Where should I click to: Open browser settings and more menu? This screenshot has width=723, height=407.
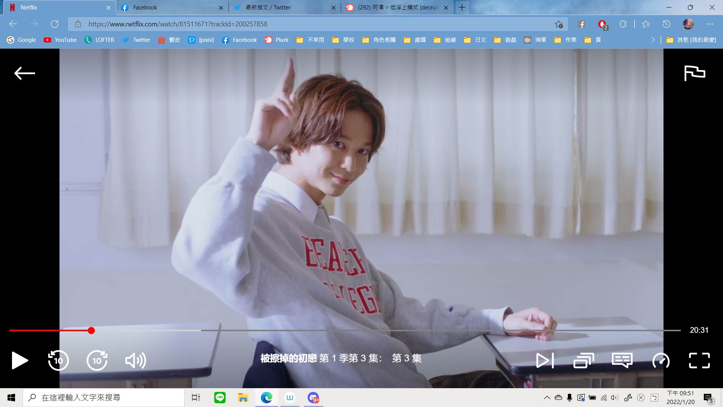point(710,24)
